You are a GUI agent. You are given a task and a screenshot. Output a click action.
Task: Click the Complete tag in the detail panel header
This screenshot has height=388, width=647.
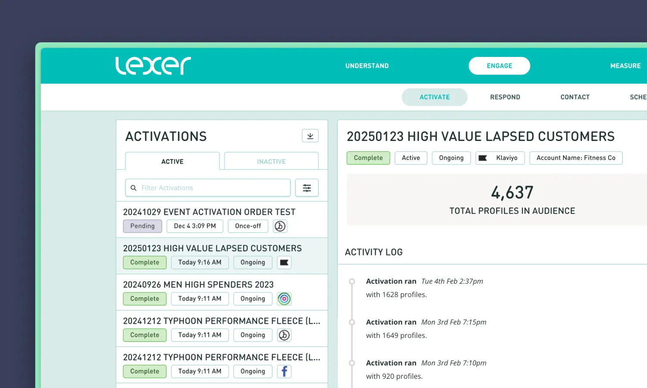click(368, 158)
